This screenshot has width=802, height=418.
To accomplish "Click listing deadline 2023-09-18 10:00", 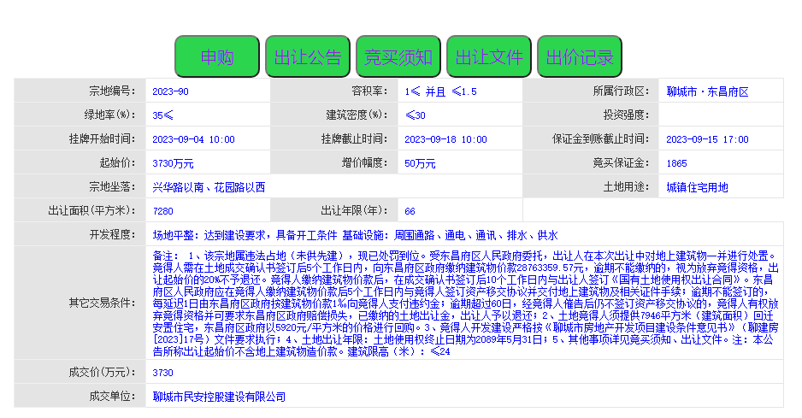I will pos(445,139).
